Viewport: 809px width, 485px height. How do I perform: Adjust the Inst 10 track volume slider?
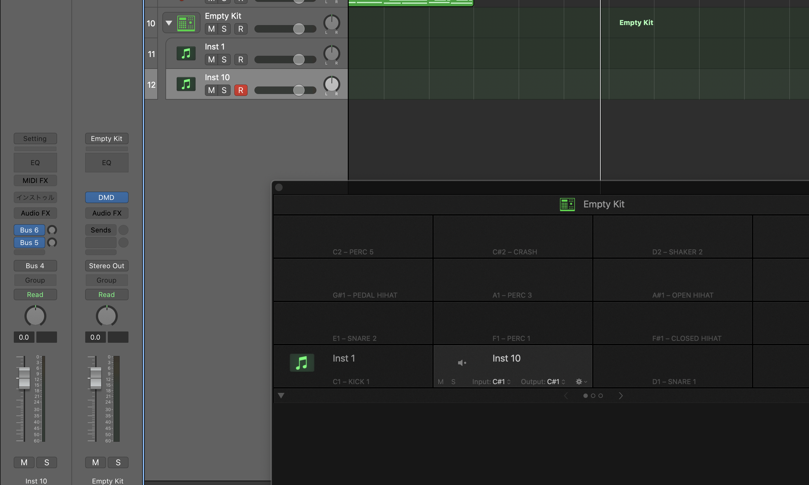click(x=298, y=90)
